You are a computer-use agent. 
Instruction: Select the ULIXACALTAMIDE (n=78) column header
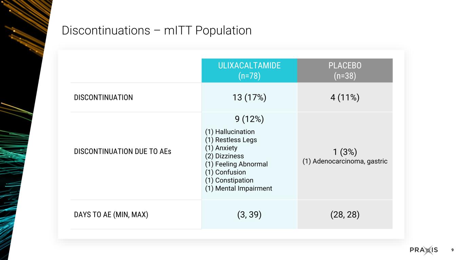pos(249,70)
